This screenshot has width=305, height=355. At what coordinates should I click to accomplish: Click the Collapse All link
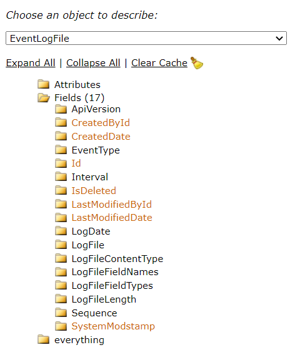pos(93,63)
